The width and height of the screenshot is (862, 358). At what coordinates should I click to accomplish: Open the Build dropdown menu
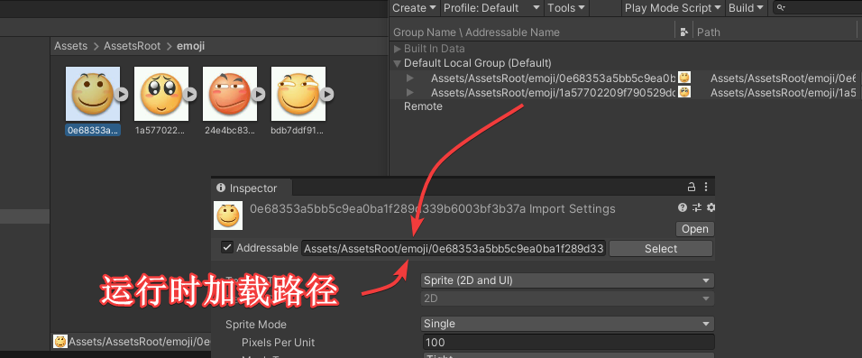[x=746, y=8]
